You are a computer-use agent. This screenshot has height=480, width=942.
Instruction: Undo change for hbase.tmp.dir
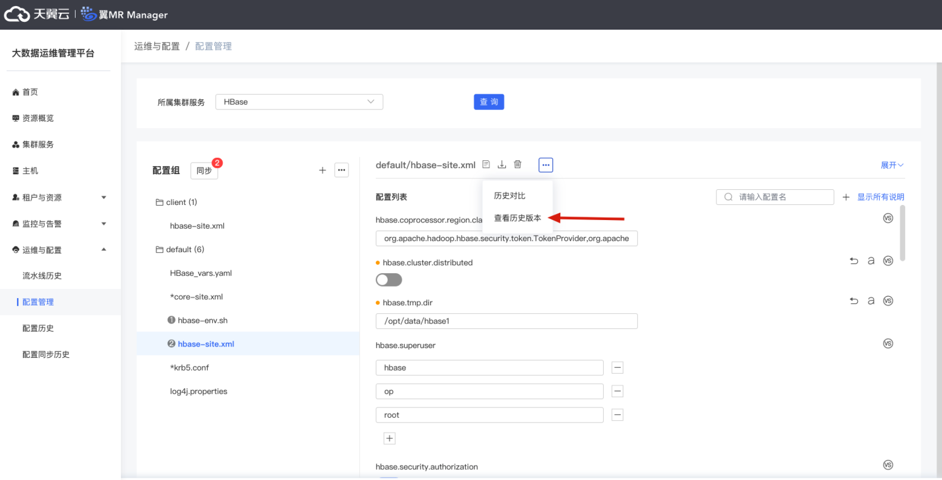pos(854,301)
